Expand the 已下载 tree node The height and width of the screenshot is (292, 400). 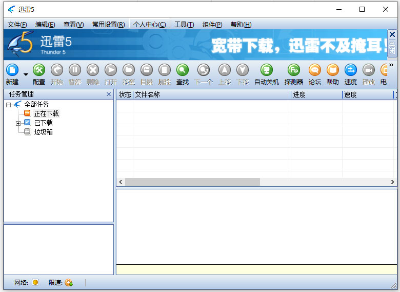click(x=18, y=123)
